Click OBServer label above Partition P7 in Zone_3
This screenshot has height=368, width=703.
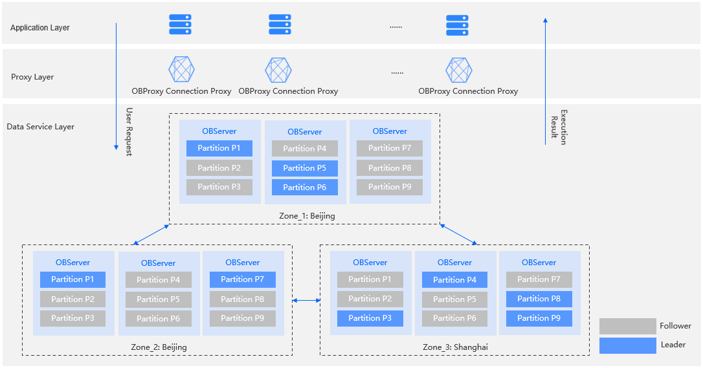point(539,263)
